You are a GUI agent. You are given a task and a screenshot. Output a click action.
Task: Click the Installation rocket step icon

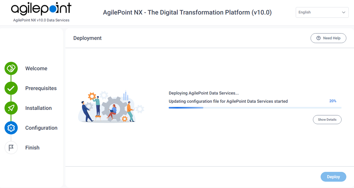point(11,108)
